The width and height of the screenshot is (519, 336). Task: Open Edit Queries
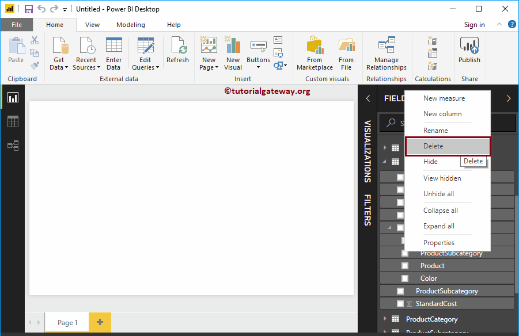[145, 52]
